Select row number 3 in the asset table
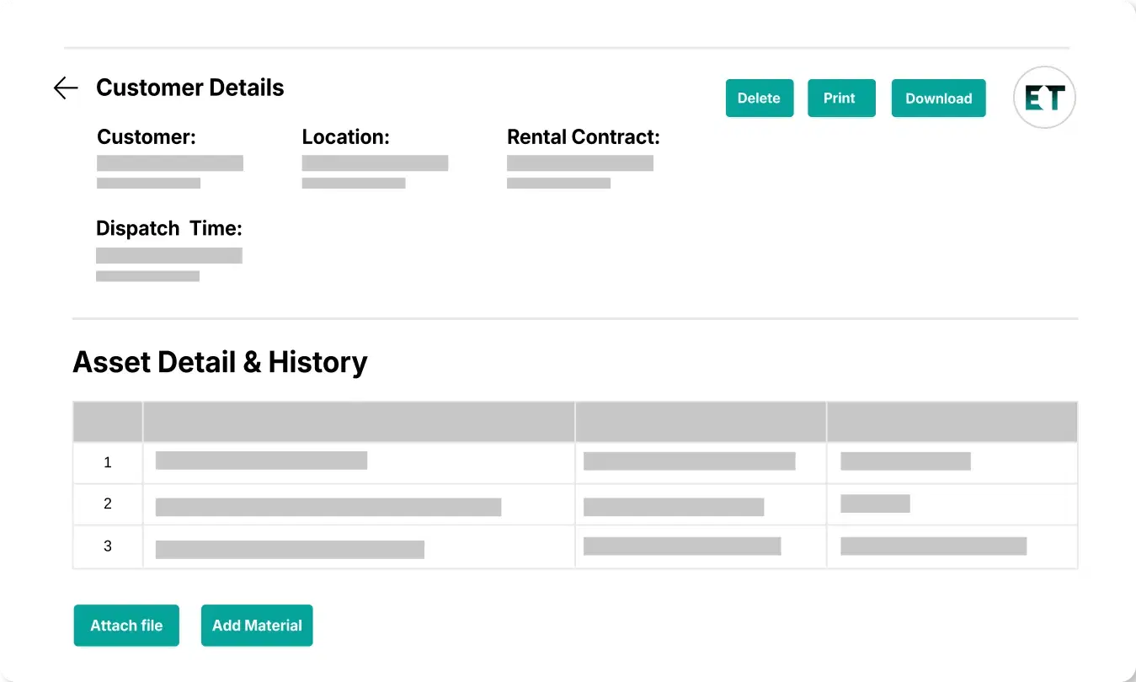The image size is (1136, 682). (x=107, y=546)
